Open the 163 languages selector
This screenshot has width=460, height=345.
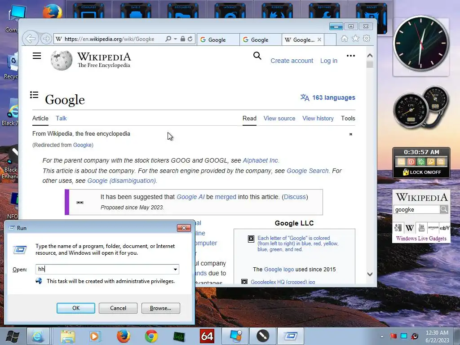[x=327, y=97]
